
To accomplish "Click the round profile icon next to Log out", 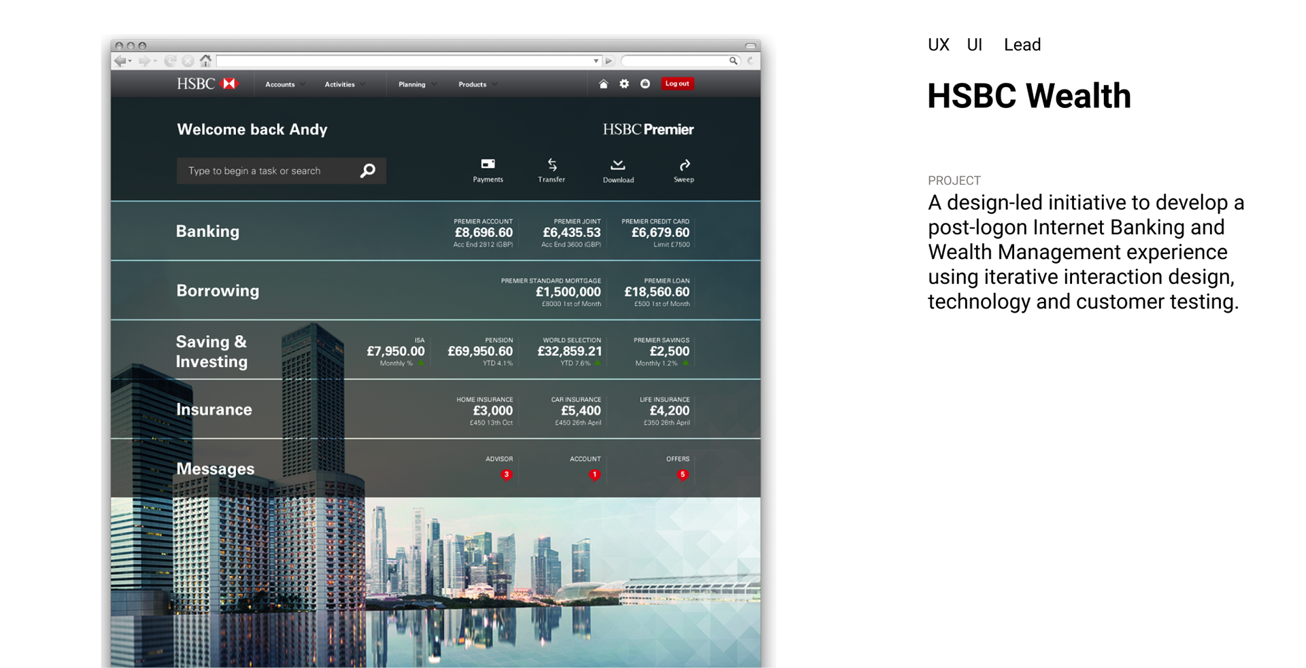I will (645, 84).
